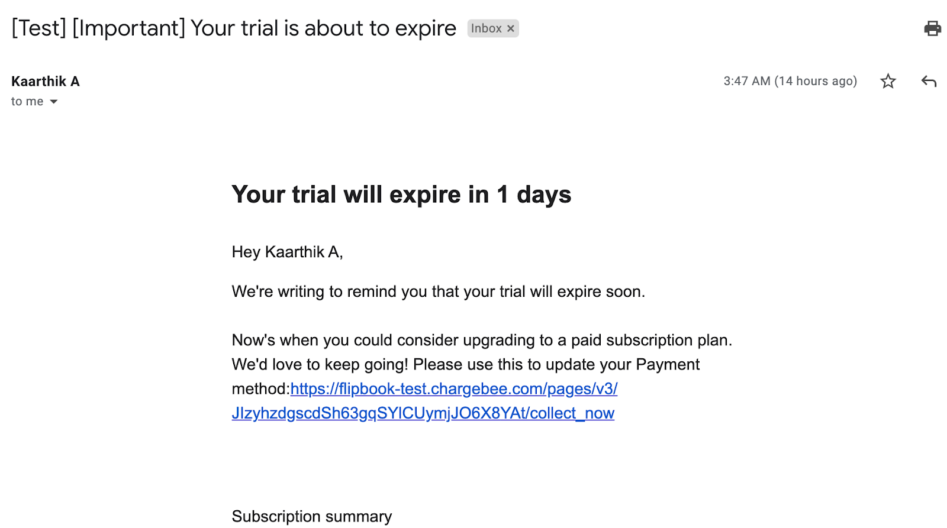Print this email using the printer icon
This screenshot has height=528, width=947.
pos(932,28)
